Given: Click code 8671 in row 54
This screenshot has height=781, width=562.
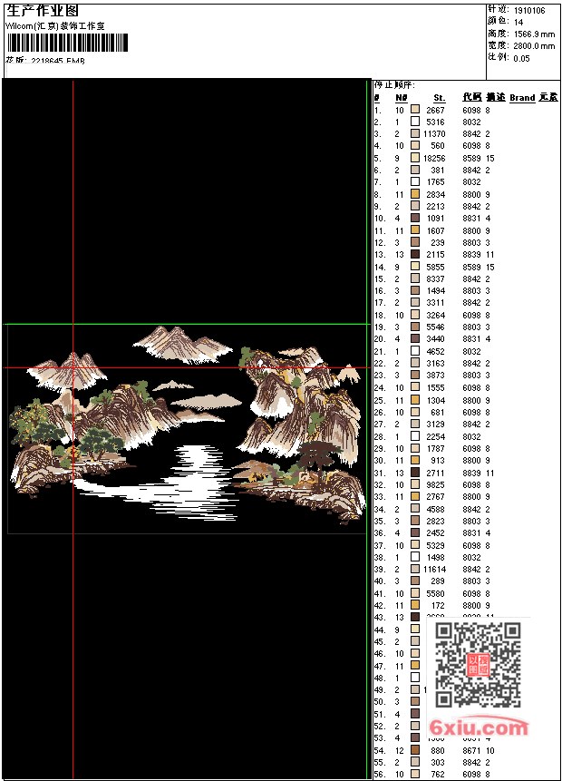Looking at the screenshot, I should pos(471,750).
